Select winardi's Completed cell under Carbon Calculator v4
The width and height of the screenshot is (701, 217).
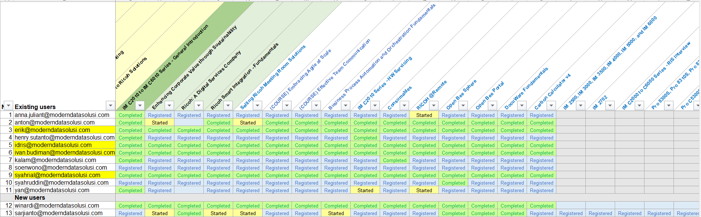tap(542, 206)
